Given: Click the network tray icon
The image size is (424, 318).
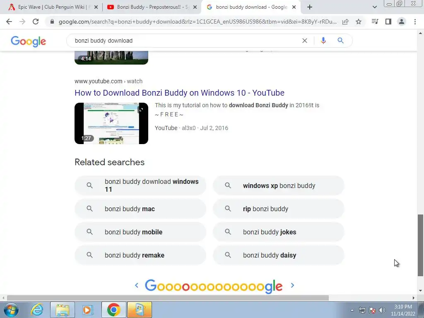Looking at the screenshot, I should [x=362, y=310].
